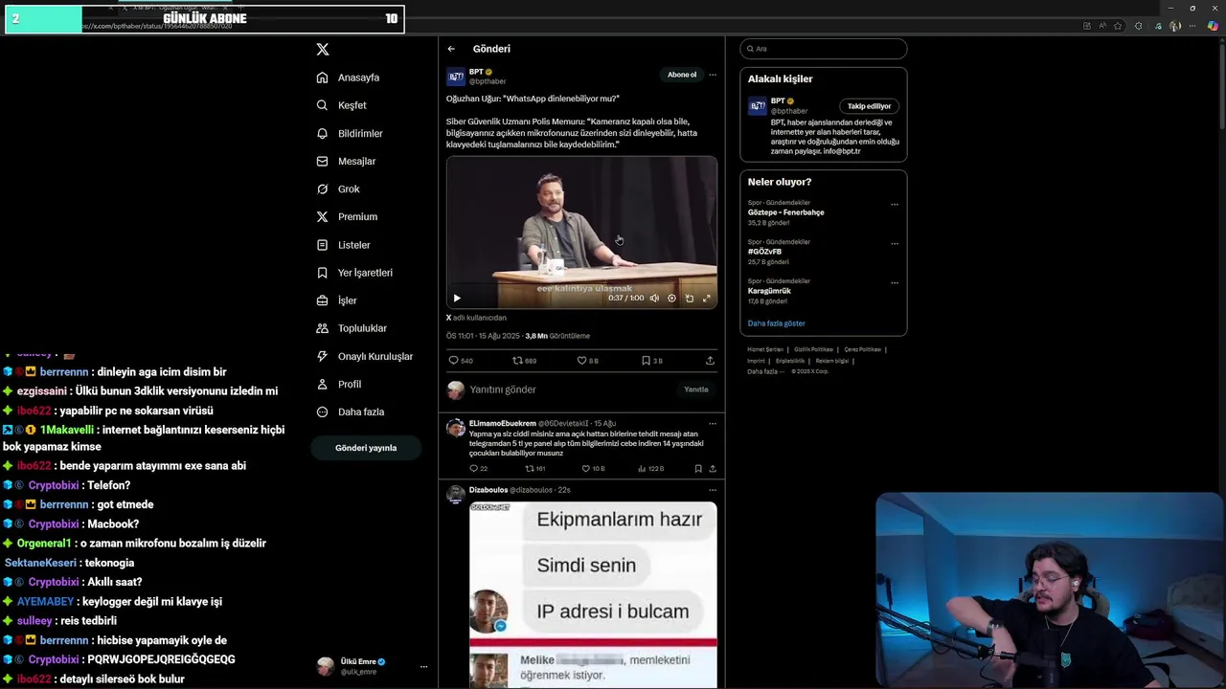Open Gizlilik Politikası footer link

[x=813, y=350]
